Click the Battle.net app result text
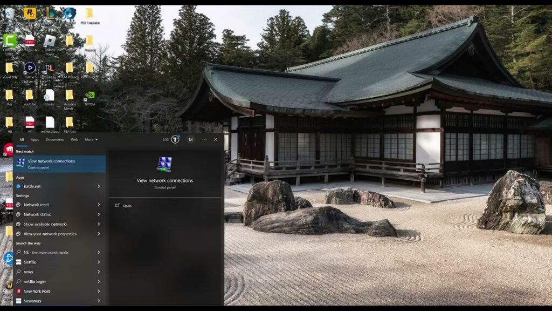The height and width of the screenshot is (311, 552). (x=32, y=186)
